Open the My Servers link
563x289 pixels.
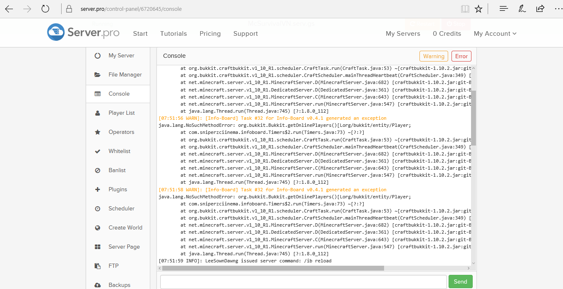403,34
